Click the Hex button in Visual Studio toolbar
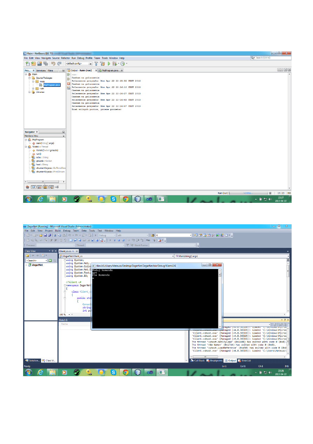This screenshot has width=313, height=444. click(148, 240)
